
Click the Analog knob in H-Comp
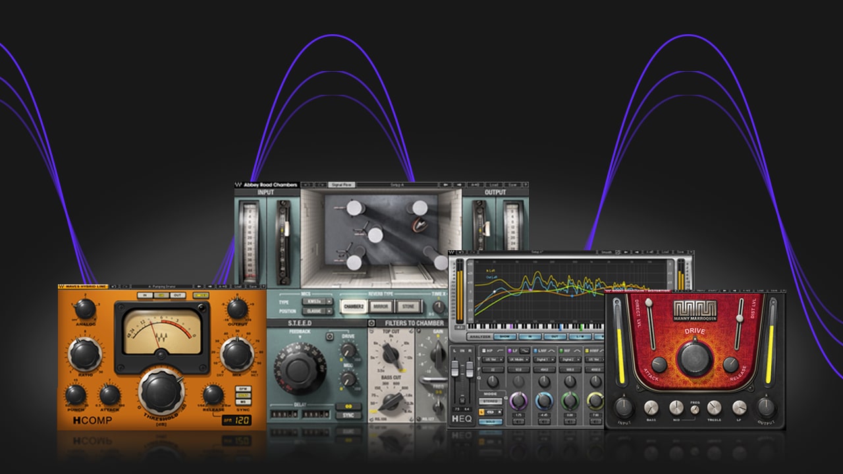(85, 309)
